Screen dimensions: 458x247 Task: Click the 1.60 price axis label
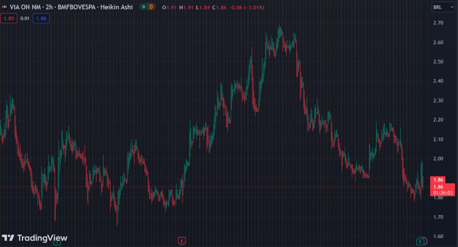click(x=438, y=236)
